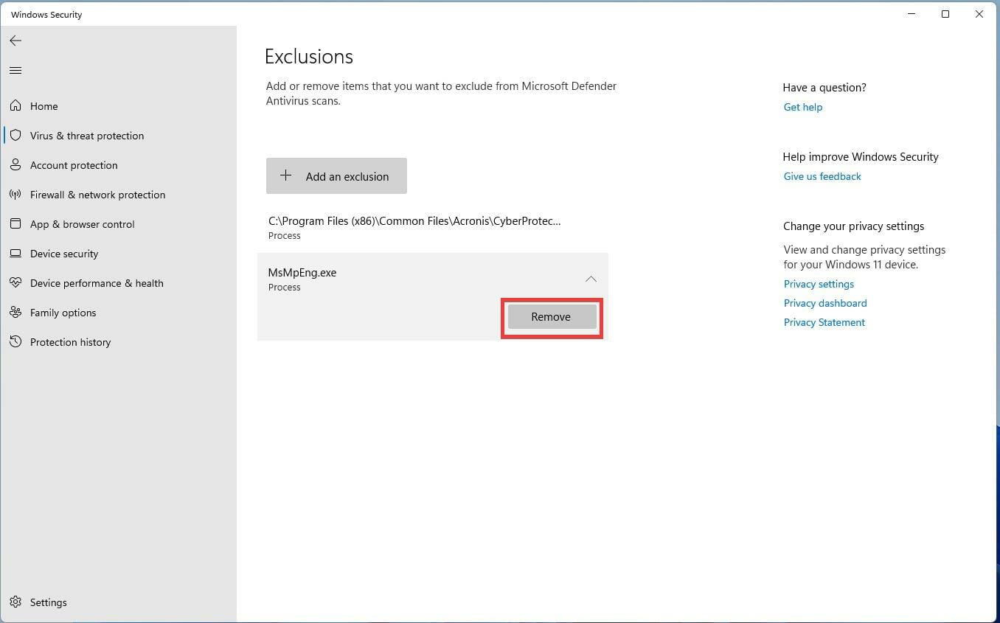Remove the MsMpEng.exe exclusion
Image resolution: width=1000 pixels, height=623 pixels.
tap(552, 317)
